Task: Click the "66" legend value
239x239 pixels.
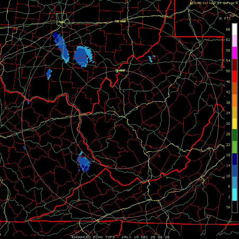Action: click(228, 29)
